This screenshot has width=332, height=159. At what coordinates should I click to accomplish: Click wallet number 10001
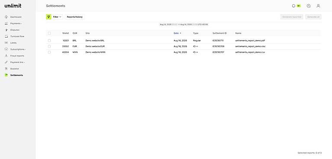(66, 41)
